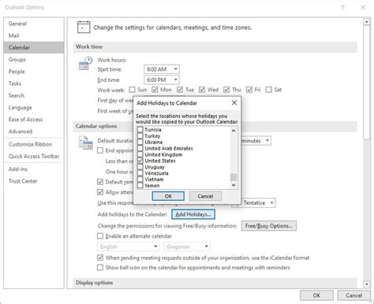
Task: Check the Vietnam holidays checkbox
Action: pyautogui.click(x=140, y=180)
